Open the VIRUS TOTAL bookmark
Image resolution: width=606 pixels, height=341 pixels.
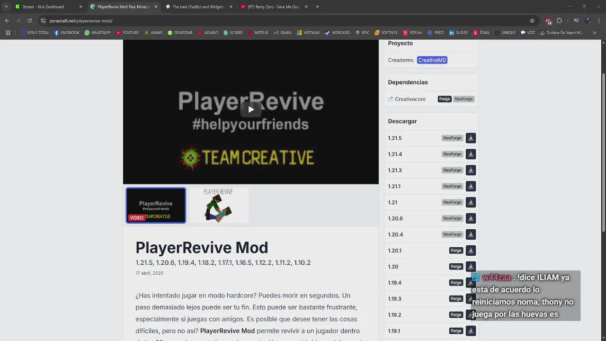(x=35, y=33)
